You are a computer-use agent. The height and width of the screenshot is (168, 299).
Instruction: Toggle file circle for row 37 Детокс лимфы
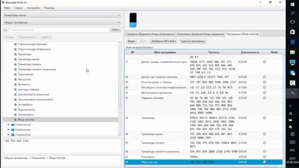264,62
